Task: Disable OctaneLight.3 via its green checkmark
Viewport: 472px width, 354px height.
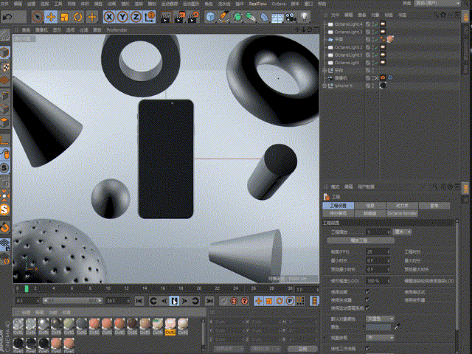Action: 376,32
